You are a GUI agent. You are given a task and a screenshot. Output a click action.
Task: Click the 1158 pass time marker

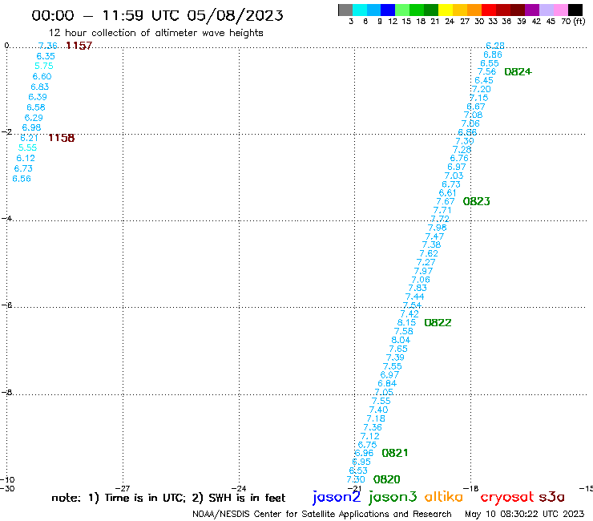tap(61, 138)
